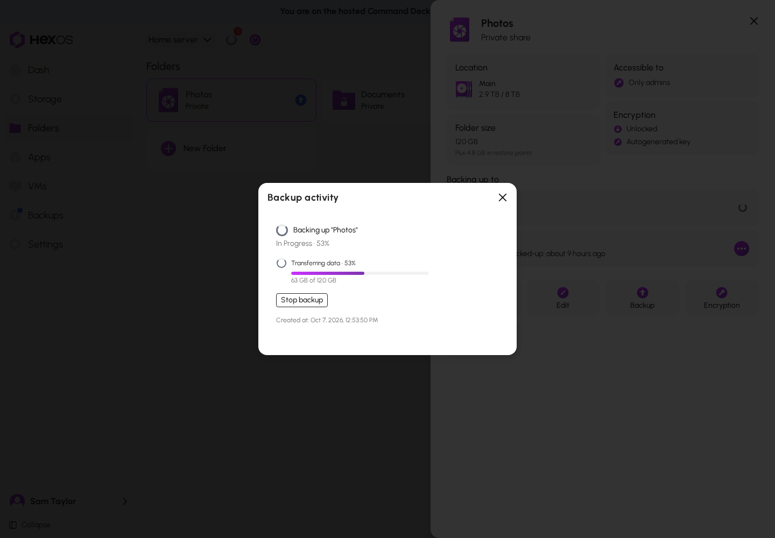Image resolution: width=775 pixels, height=538 pixels.
Task: Click the Autogenerated key icon
Action: click(x=618, y=142)
